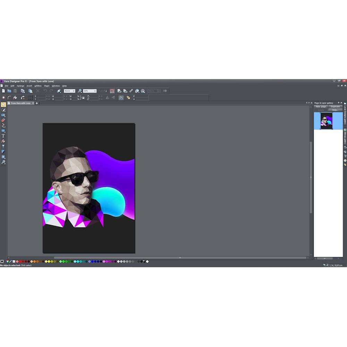347x347 pixels.
Task: Open the Utilities menu
Action: 38,86
